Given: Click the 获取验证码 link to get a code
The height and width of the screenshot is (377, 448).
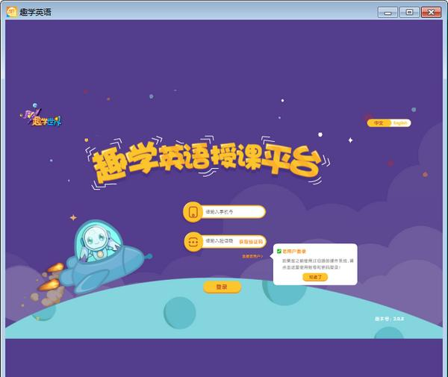Looking at the screenshot, I should point(251,242).
